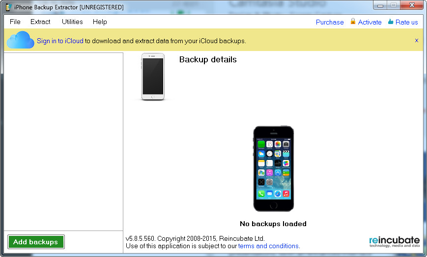427x257 pixels.
Task: Open the File menu
Action: pyautogui.click(x=15, y=22)
